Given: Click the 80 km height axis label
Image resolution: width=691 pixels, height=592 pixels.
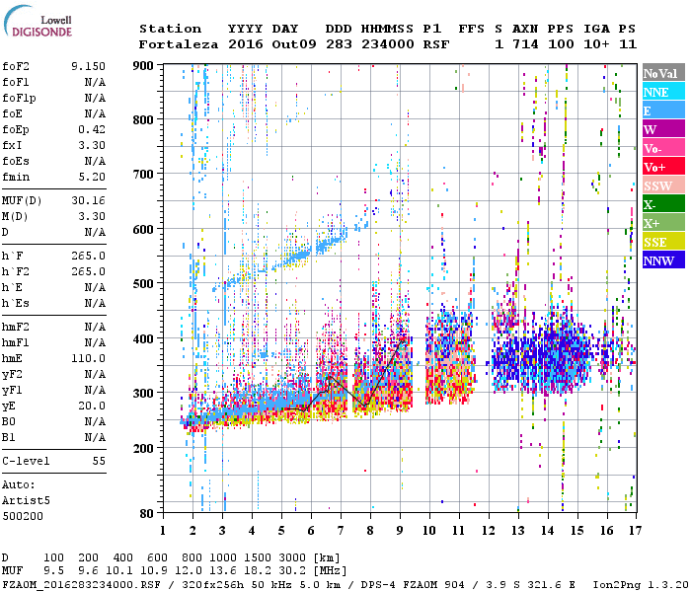Looking at the screenshot, I should point(147,514).
